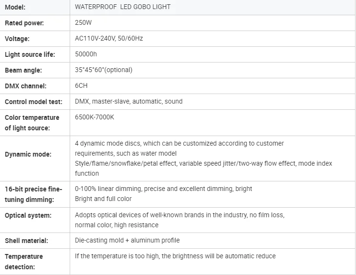
Task: Click the "Model:" label cell
Action: [x=15, y=7]
